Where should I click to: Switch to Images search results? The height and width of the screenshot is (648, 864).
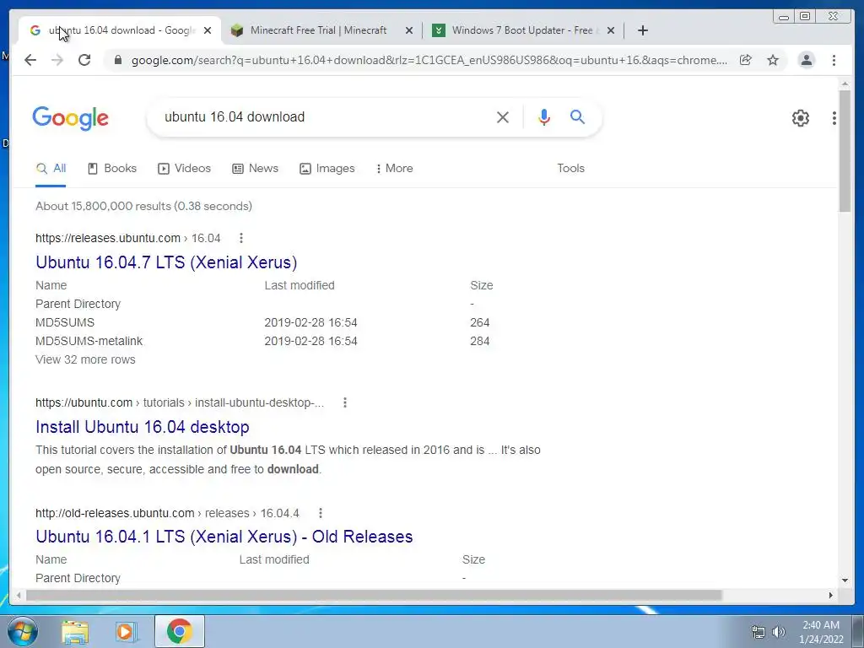327,169
